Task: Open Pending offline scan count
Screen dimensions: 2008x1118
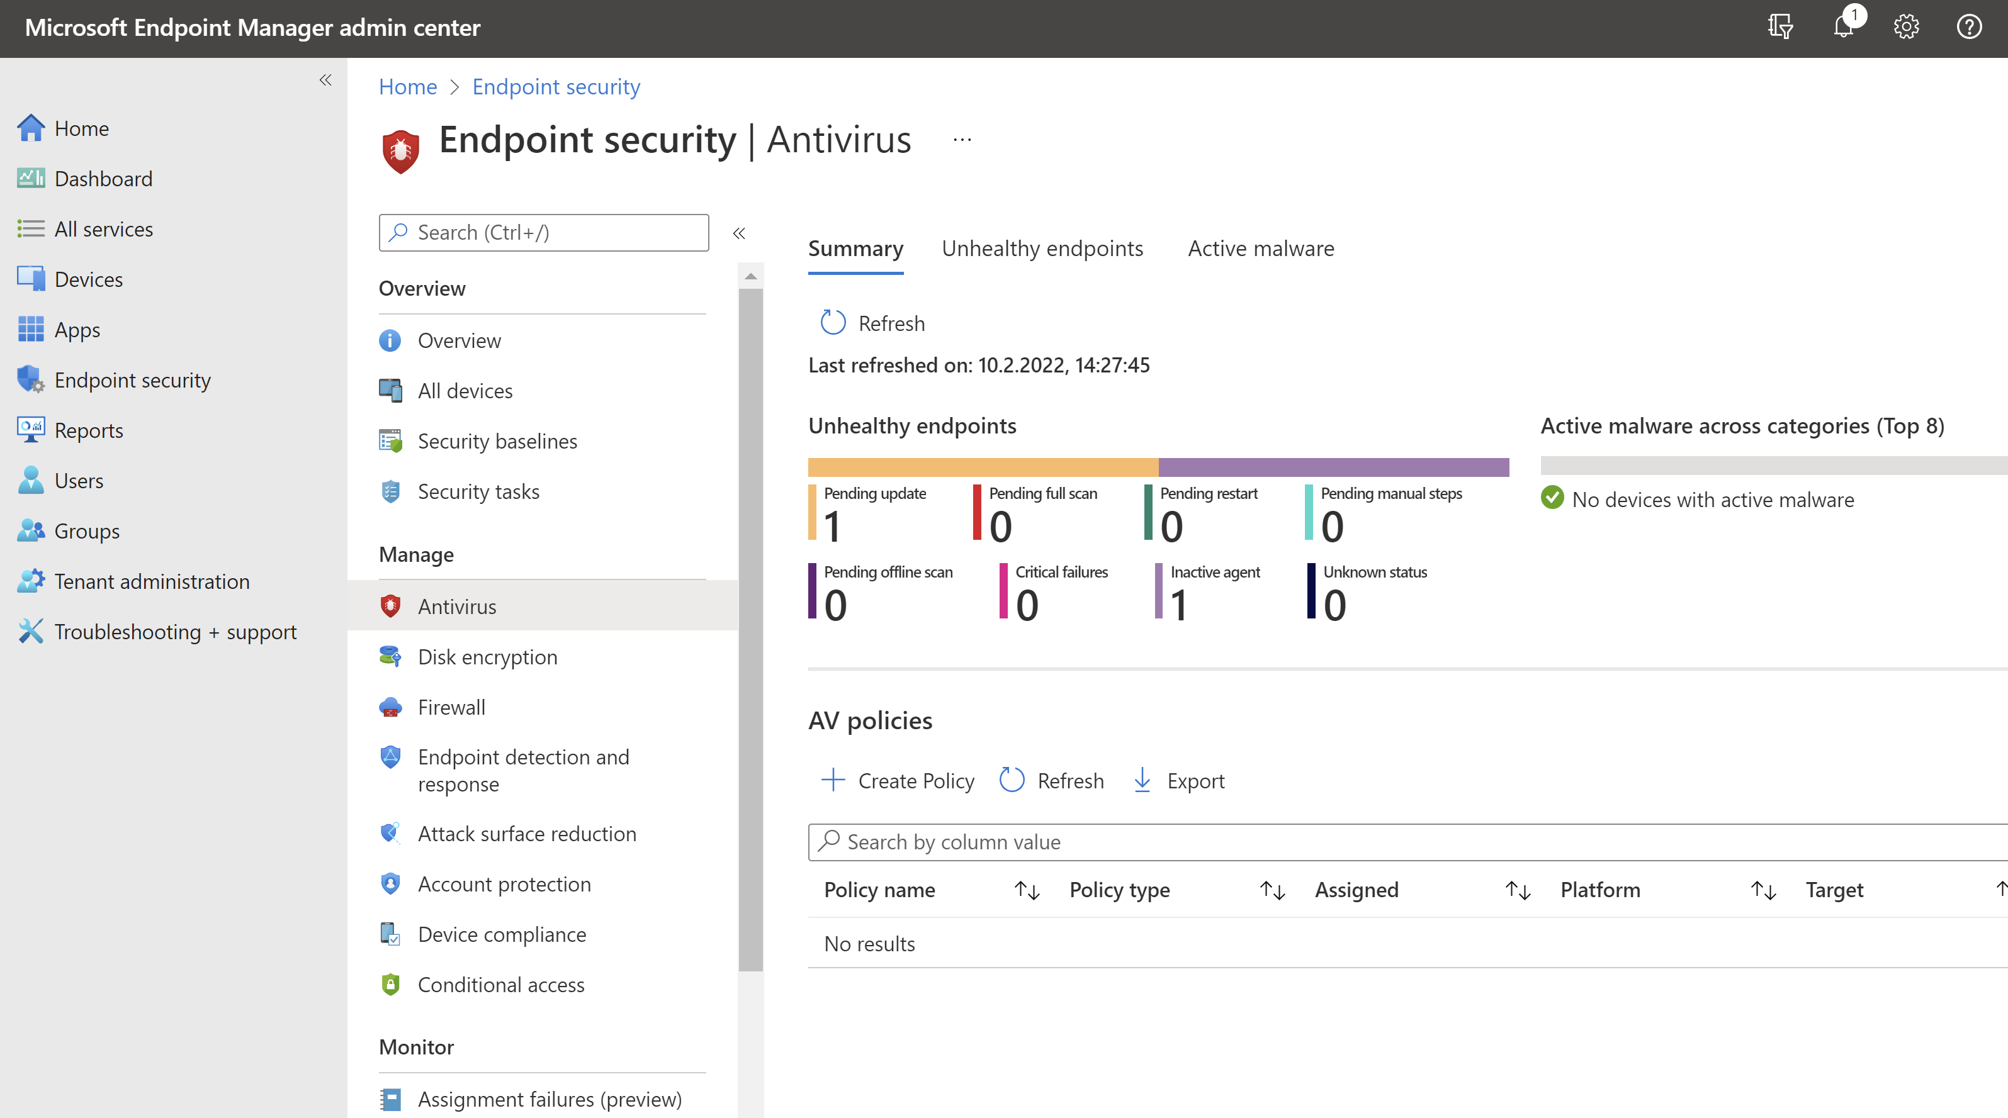Action: pos(882,592)
